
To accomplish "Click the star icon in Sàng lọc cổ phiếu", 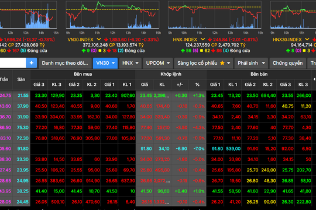I will tap(222, 63).
